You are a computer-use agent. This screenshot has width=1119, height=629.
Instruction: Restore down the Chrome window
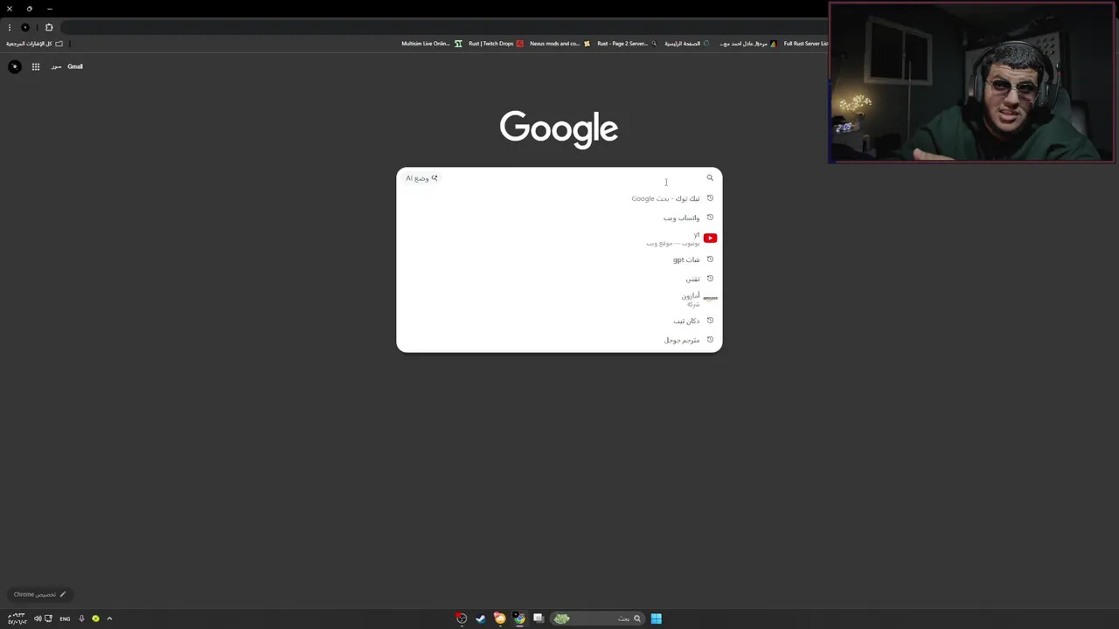coord(29,9)
